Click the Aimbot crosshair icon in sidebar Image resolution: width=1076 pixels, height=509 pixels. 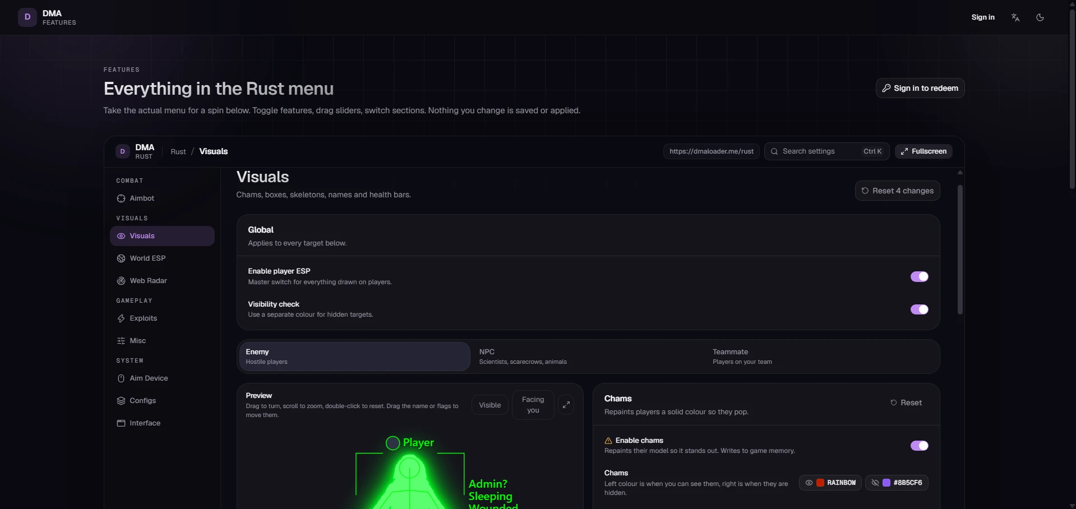coord(121,198)
